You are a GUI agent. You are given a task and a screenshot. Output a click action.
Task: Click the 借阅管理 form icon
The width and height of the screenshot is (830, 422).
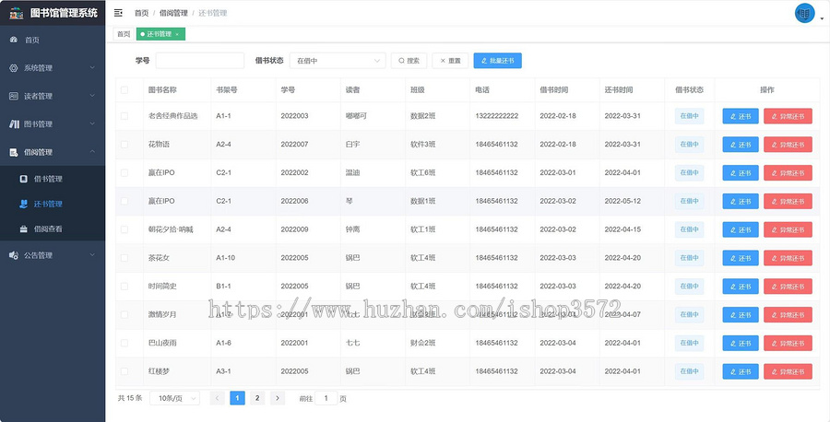[14, 152]
